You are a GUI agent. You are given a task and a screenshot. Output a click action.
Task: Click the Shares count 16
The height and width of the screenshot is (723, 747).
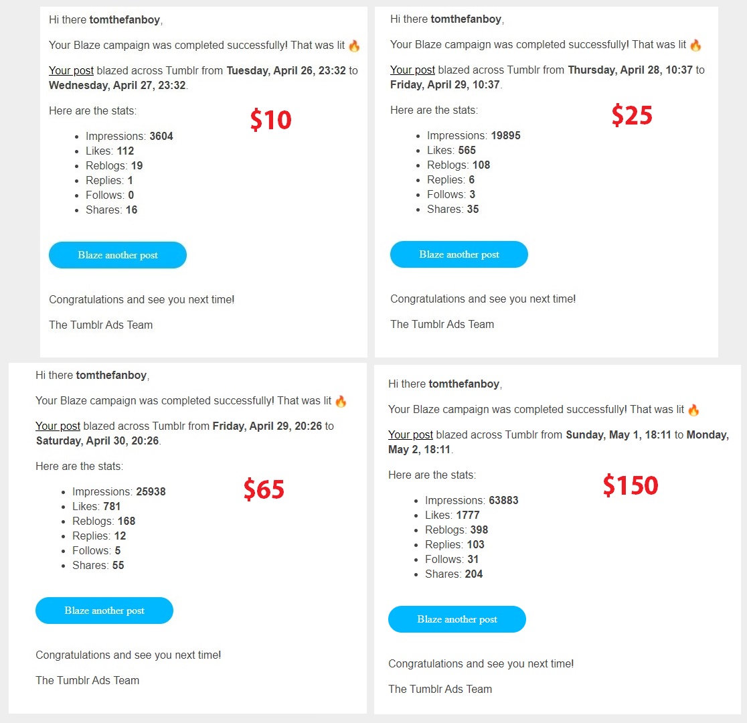coord(131,210)
